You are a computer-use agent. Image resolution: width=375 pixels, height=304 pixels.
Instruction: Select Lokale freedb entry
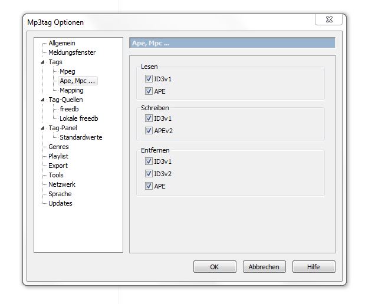[x=78, y=118]
